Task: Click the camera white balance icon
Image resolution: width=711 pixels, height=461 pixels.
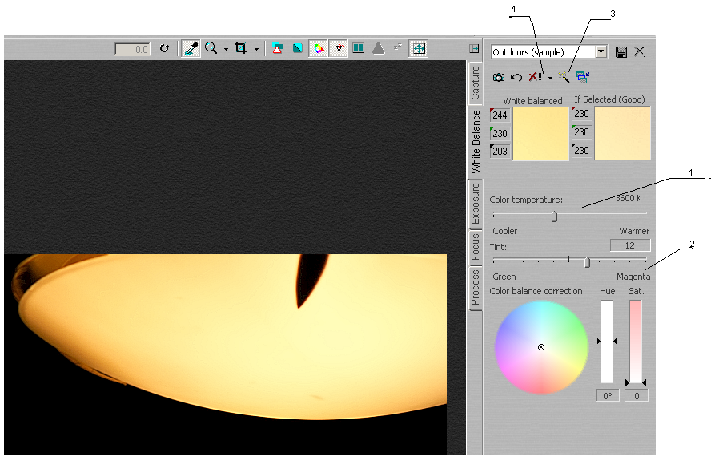Action: coord(498,77)
